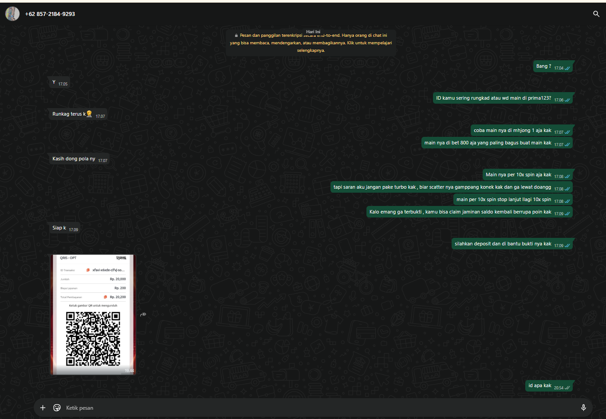Open the attach plus icon
Image resolution: width=606 pixels, height=419 pixels.
tap(43, 408)
